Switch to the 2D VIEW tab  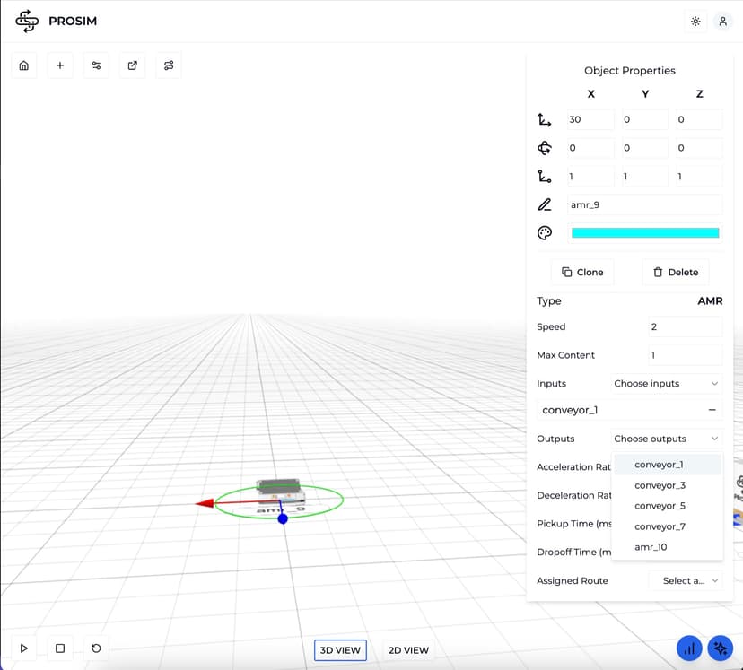coord(408,649)
